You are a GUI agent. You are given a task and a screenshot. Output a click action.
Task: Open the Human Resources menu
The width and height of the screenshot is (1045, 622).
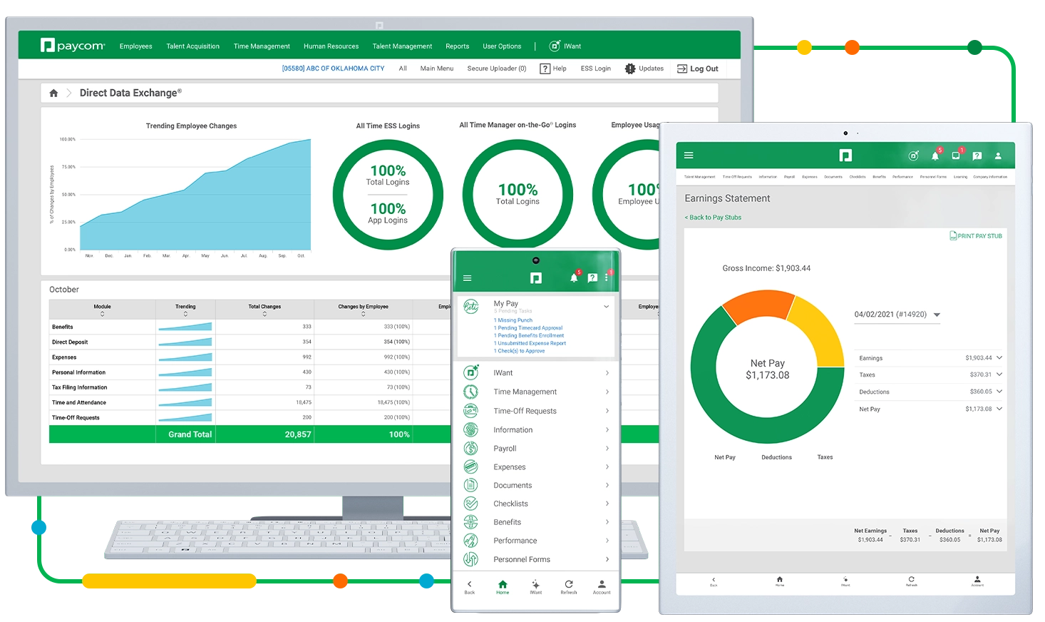tap(331, 46)
